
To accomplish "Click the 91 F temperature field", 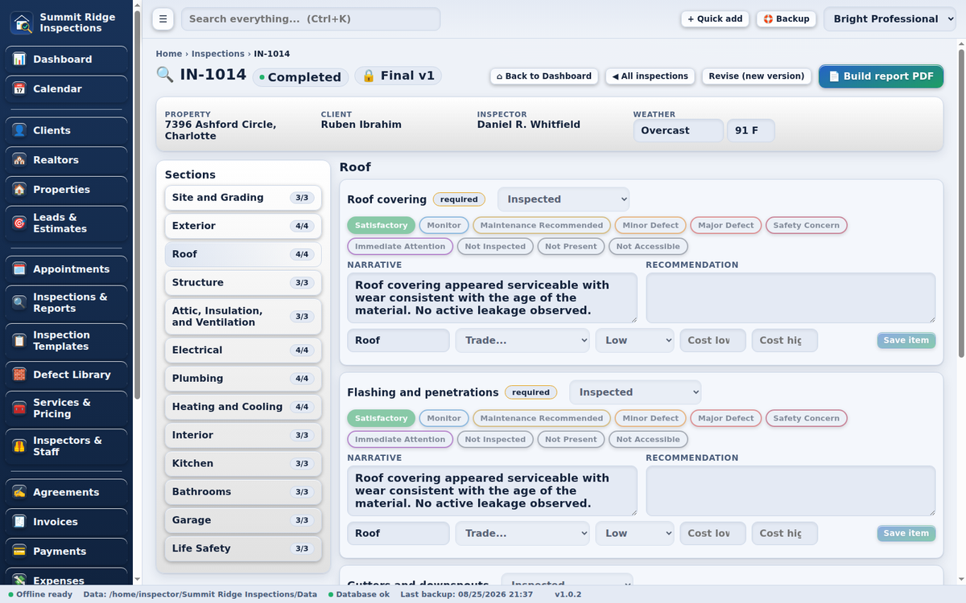I will 750,130.
